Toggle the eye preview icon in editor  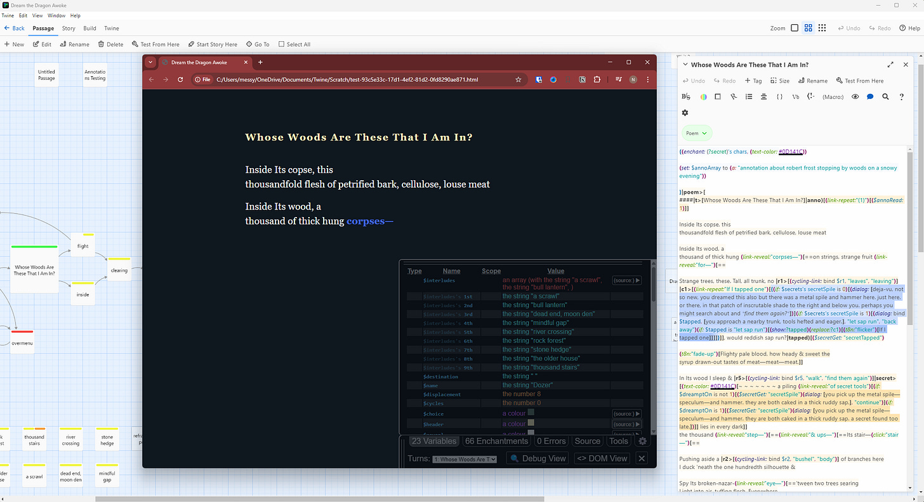(x=855, y=97)
